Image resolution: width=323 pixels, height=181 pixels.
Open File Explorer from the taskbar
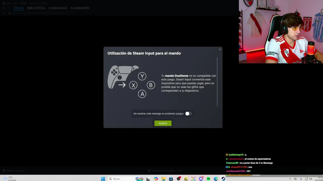(x=164, y=179)
